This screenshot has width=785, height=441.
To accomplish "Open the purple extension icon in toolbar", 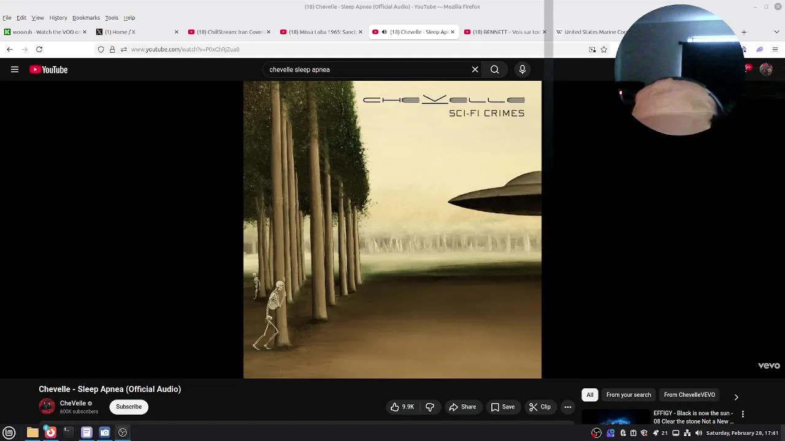I will pyautogui.click(x=760, y=49).
